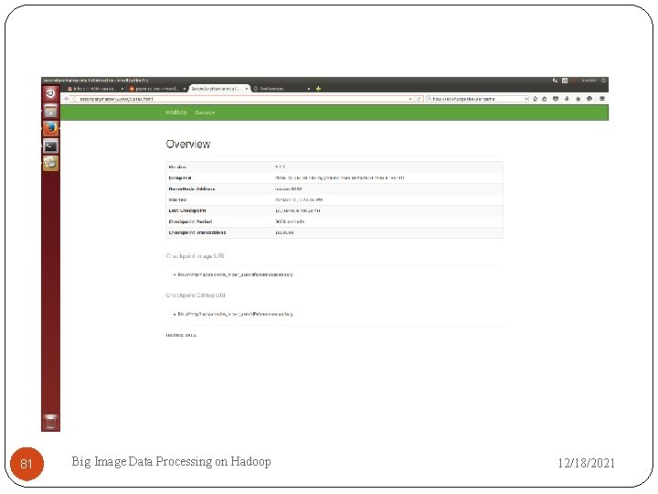Open the Firefox hamburger menu
Screen dimensions: 658x494
(x=602, y=99)
